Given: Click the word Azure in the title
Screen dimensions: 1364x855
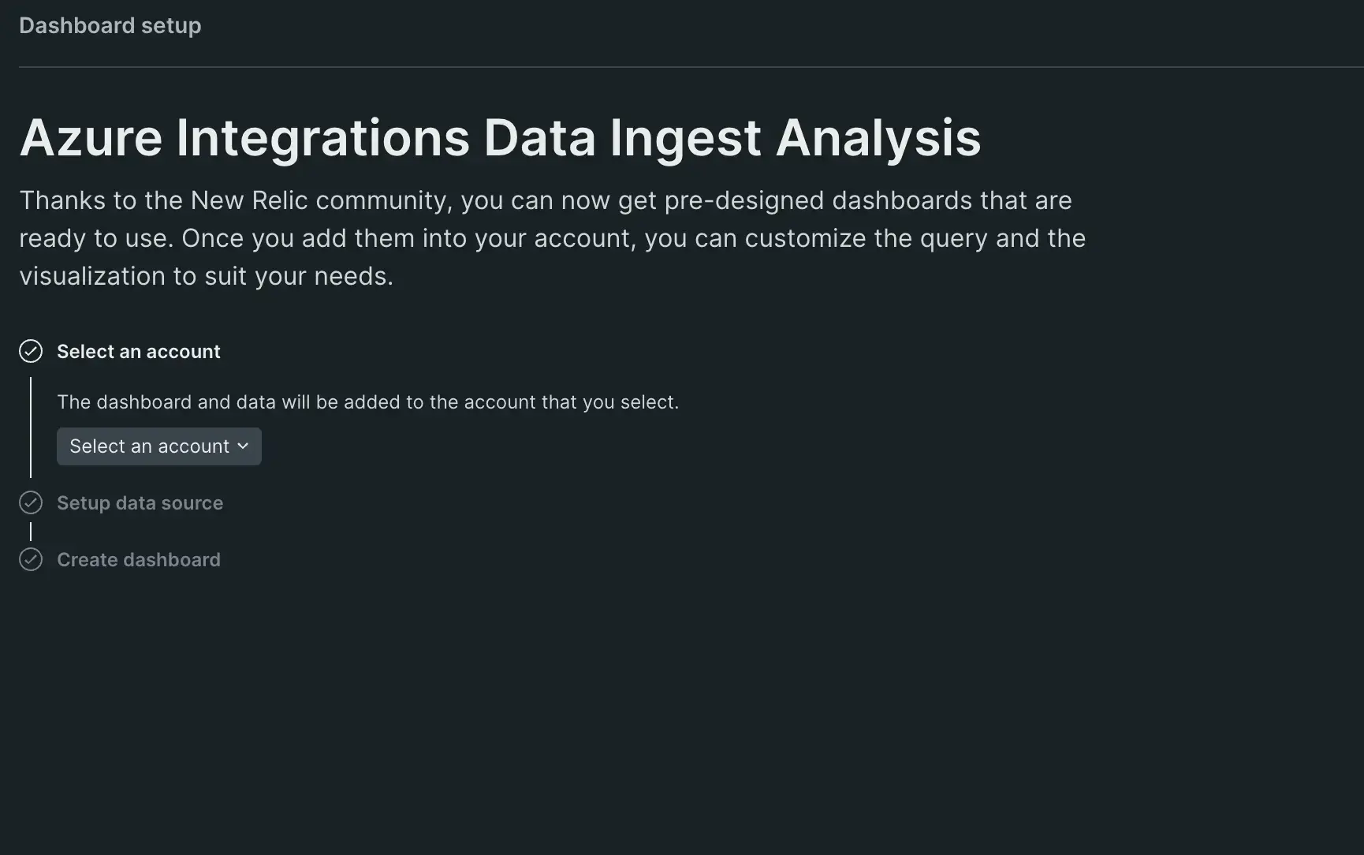Looking at the screenshot, I should [91, 138].
